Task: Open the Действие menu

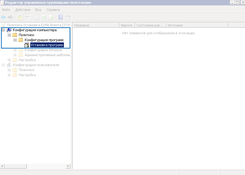Action: (x=23, y=10)
